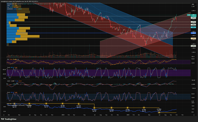
Task: Select the VRVP indicator legend
Action: point(9,5)
